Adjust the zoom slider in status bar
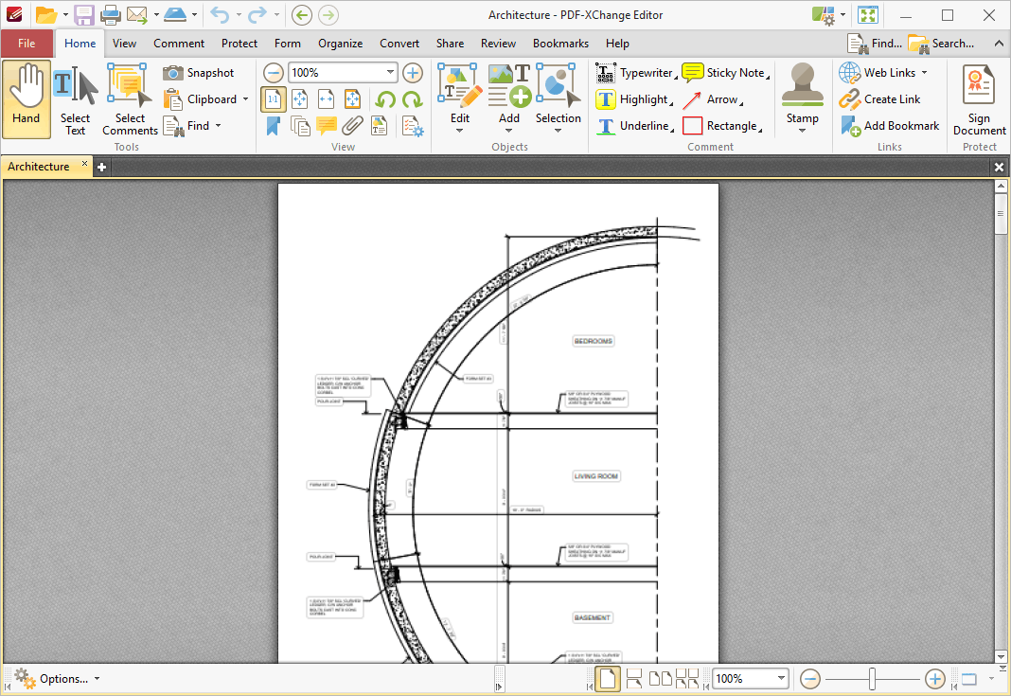Viewport: 1011px width, 696px height. pyautogui.click(x=872, y=679)
